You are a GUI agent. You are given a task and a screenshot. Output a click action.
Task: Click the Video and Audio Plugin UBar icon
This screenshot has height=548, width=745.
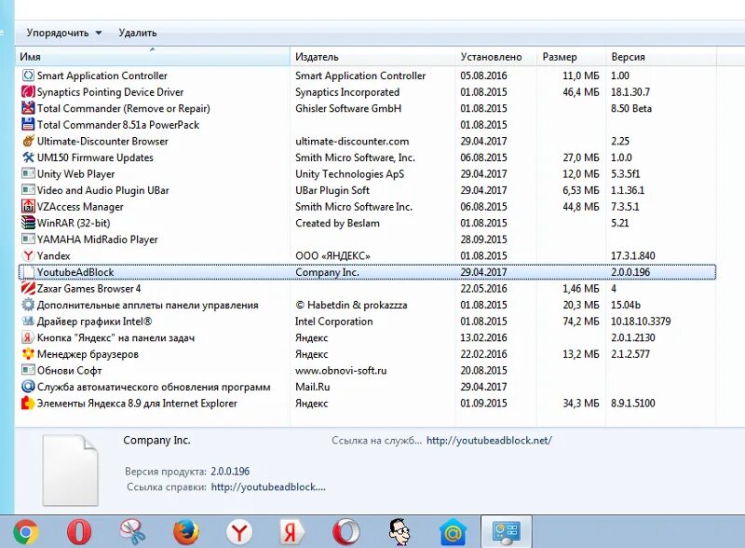coord(28,190)
